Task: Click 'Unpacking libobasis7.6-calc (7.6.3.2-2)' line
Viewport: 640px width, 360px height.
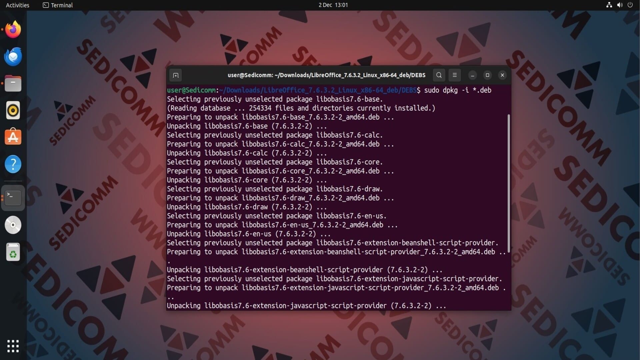Action: point(247,153)
